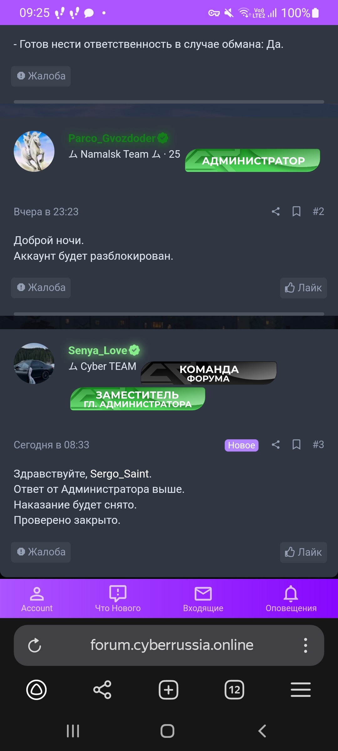Bookmark post #2
This screenshot has height=751, width=338.
(296, 212)
